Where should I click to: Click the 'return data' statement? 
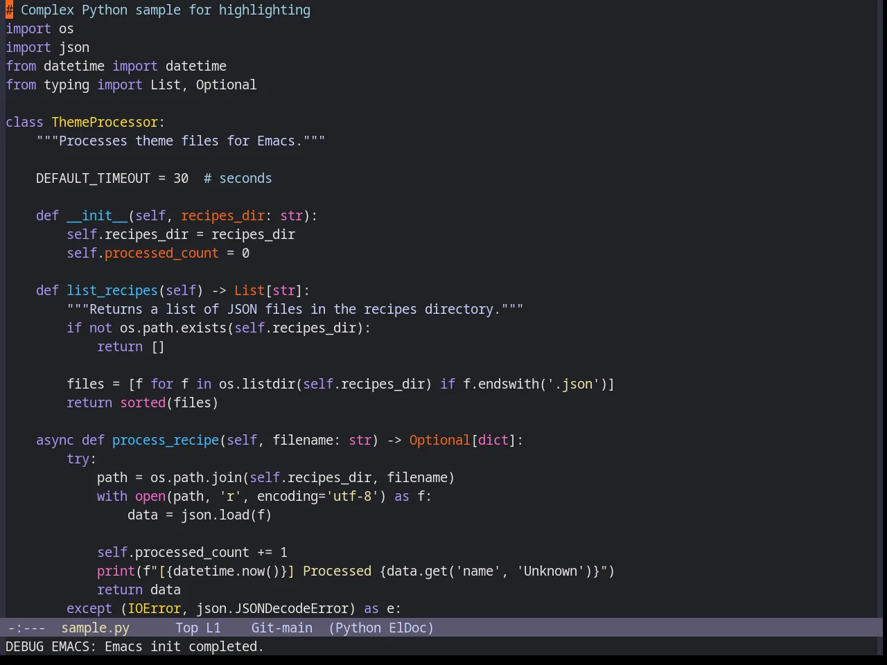(139, 589)
